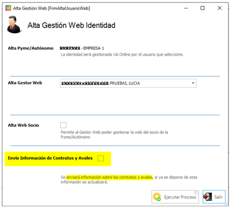Click the tiny corner indicator on Ejecutar Proceso
Viewport: 232px width, 208px height.
[195, 193]
